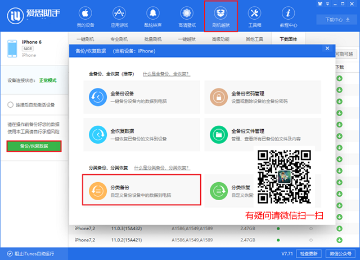This screenshot has width=360, height=260.
Task: Click 全备份文件管理 folder icon
Action: [219, 134]
